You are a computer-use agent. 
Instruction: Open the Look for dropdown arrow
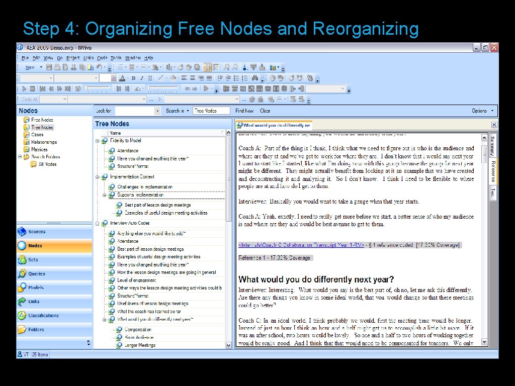point(157,111)
